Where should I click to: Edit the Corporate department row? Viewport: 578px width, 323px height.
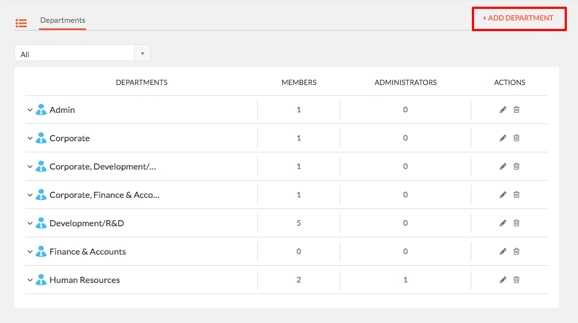pos(503,138)
